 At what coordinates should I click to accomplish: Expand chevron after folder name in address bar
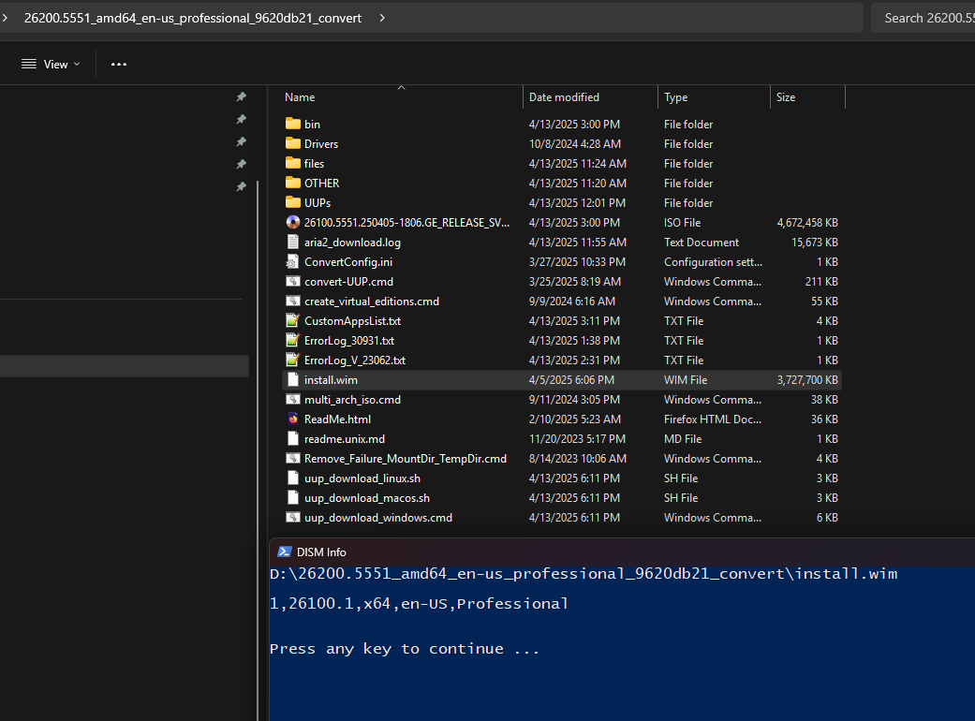point(382,18)
